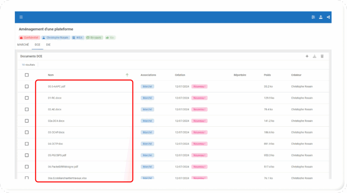Tick the select-all checkbox in table header
This screenshot has height=193, width=347.
click(27, 75)
